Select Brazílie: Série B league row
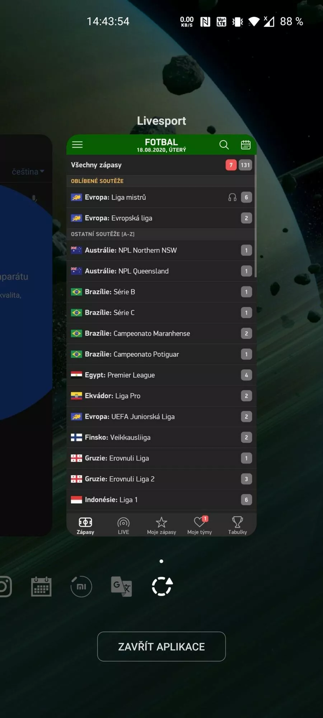 (160, 292)
